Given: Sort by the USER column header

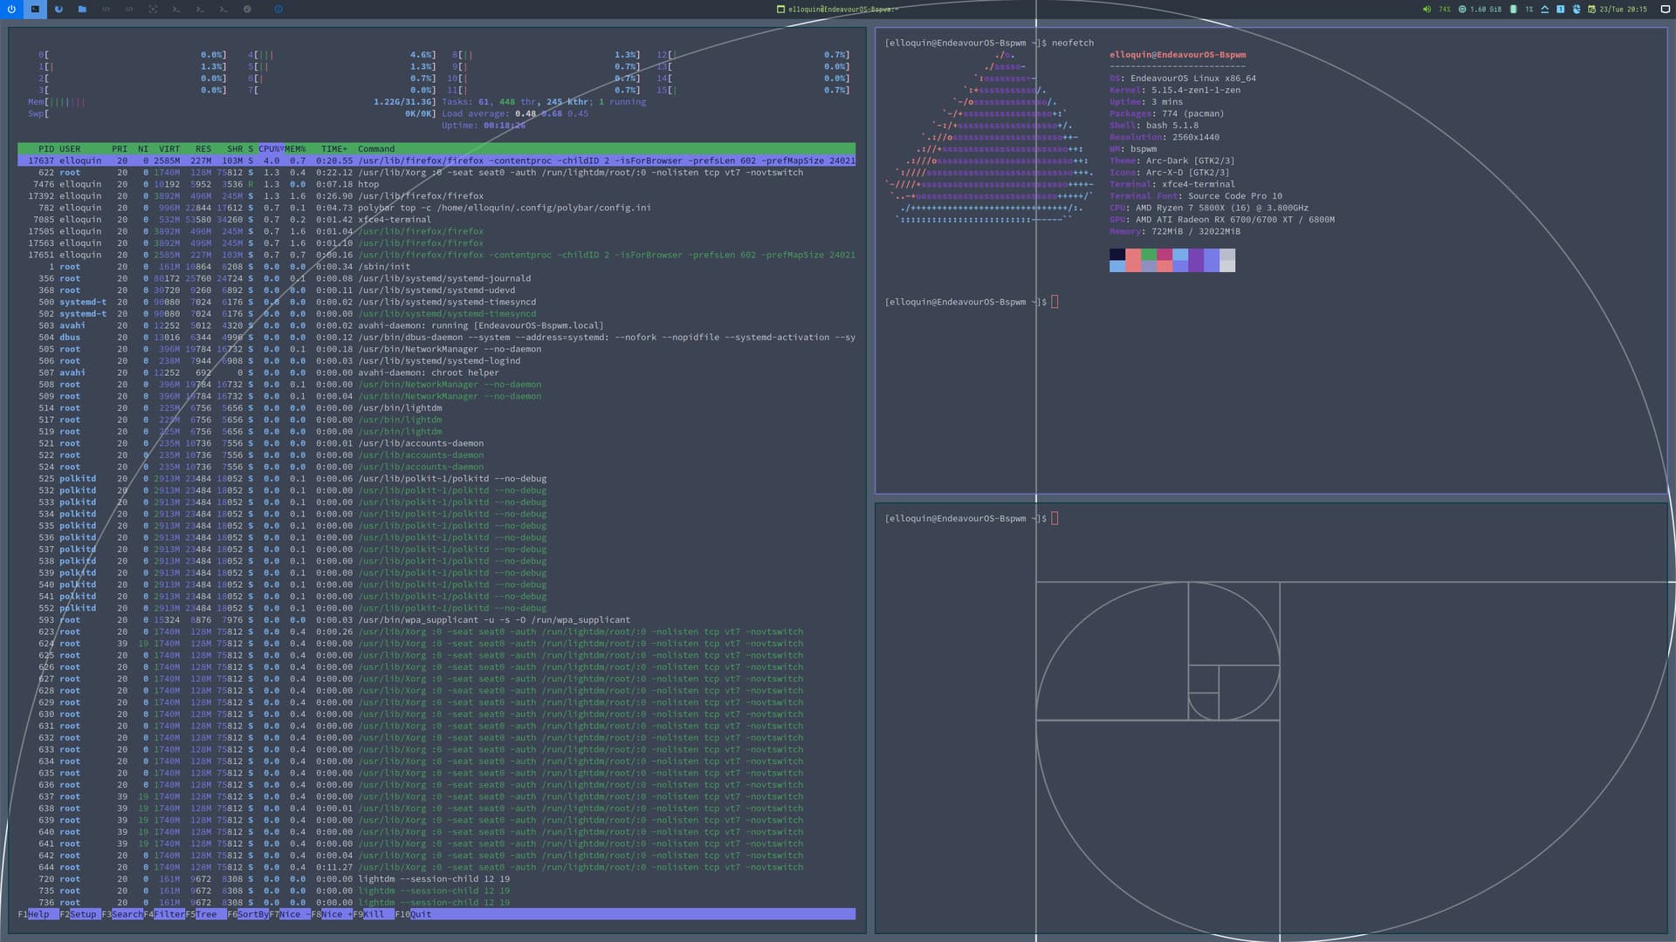Looking at the screenshot, I should click(70, 149).
